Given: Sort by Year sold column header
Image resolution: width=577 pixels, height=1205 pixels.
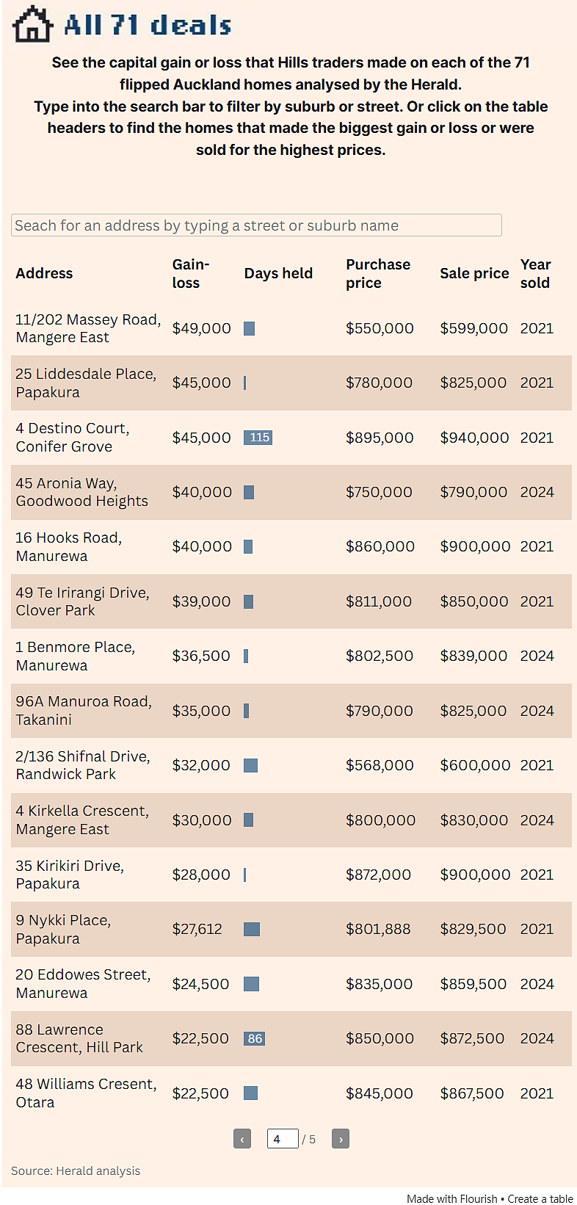Looking at the screenshot, I should click(x=536, y=273).
